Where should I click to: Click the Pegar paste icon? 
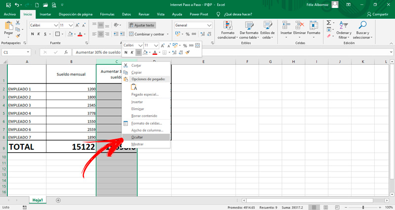pyautogui.click(x=8, y=26)
